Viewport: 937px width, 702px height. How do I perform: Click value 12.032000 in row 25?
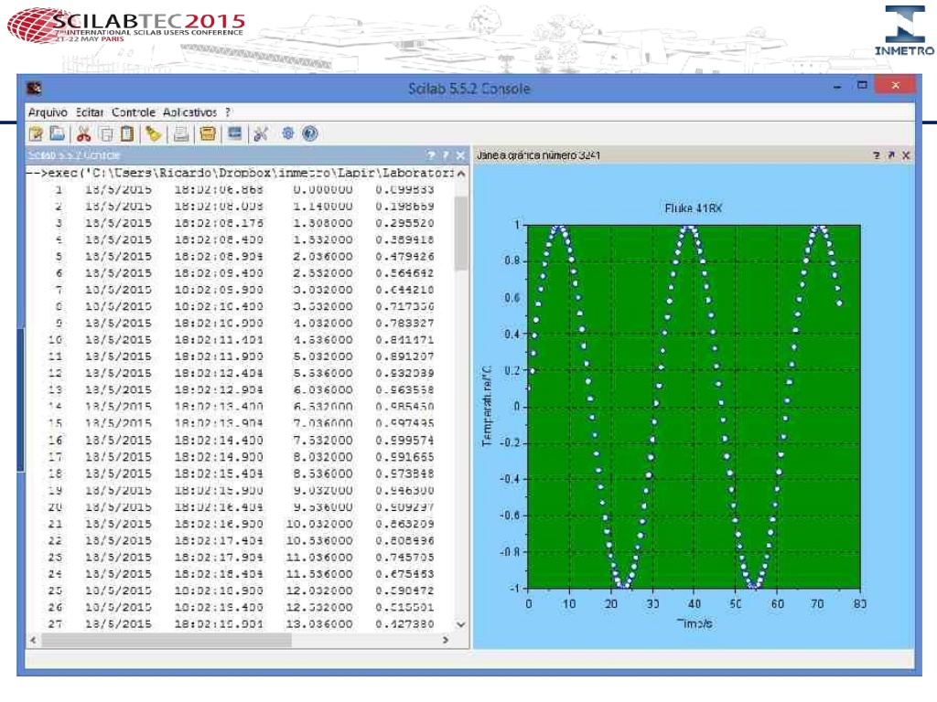click(x=319, y=591)
